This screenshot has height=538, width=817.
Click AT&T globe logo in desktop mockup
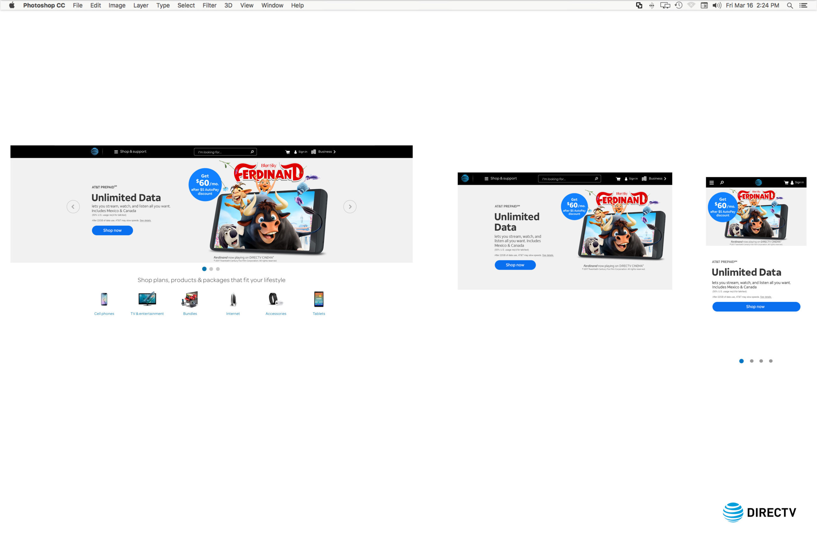point(94,151)
